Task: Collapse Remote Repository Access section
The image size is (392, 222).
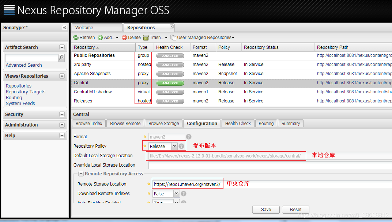Action: [x=81, y=174]
